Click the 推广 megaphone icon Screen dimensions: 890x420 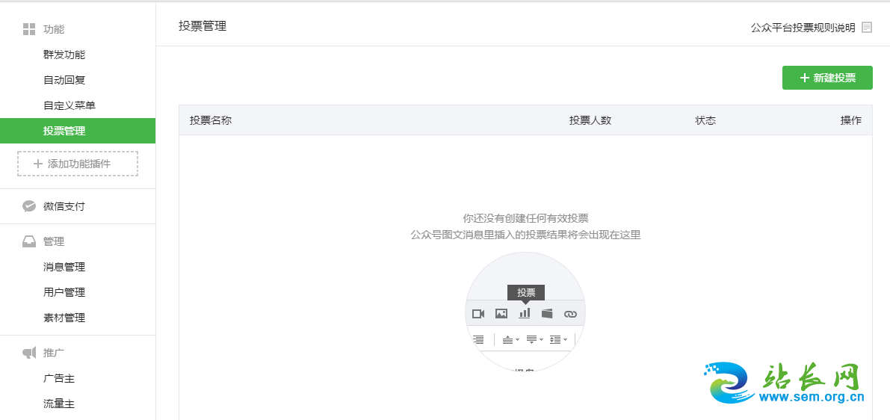pos(29,353)
